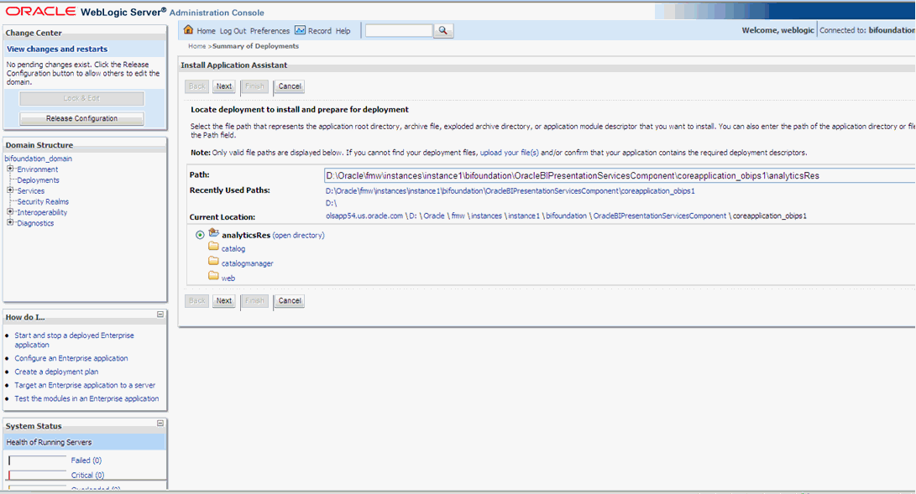This screenshot has width=916, height=494.
Task: Click the open directory link
Action: (298, 236)
